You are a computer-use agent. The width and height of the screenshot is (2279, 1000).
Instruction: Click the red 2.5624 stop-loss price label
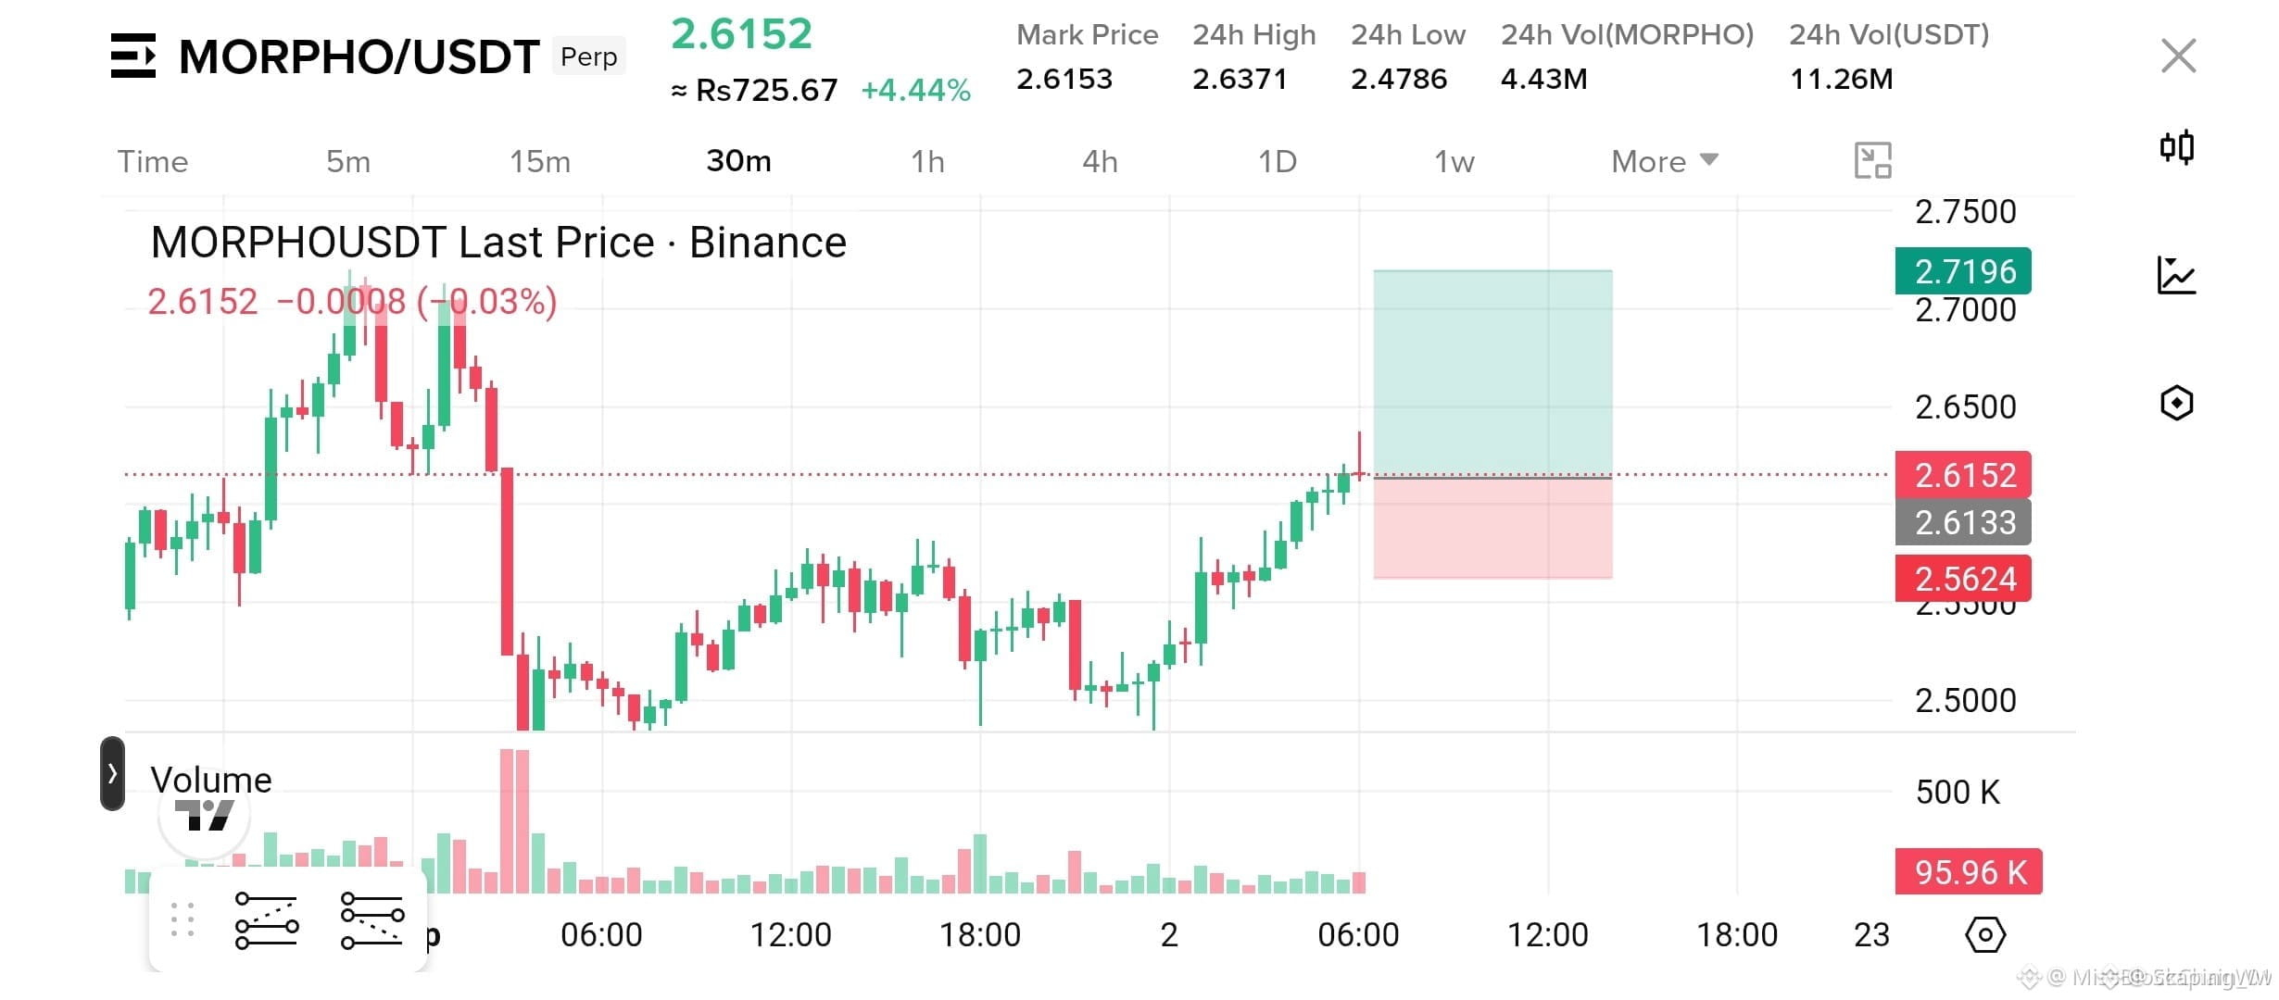(x=1963, y=578)
